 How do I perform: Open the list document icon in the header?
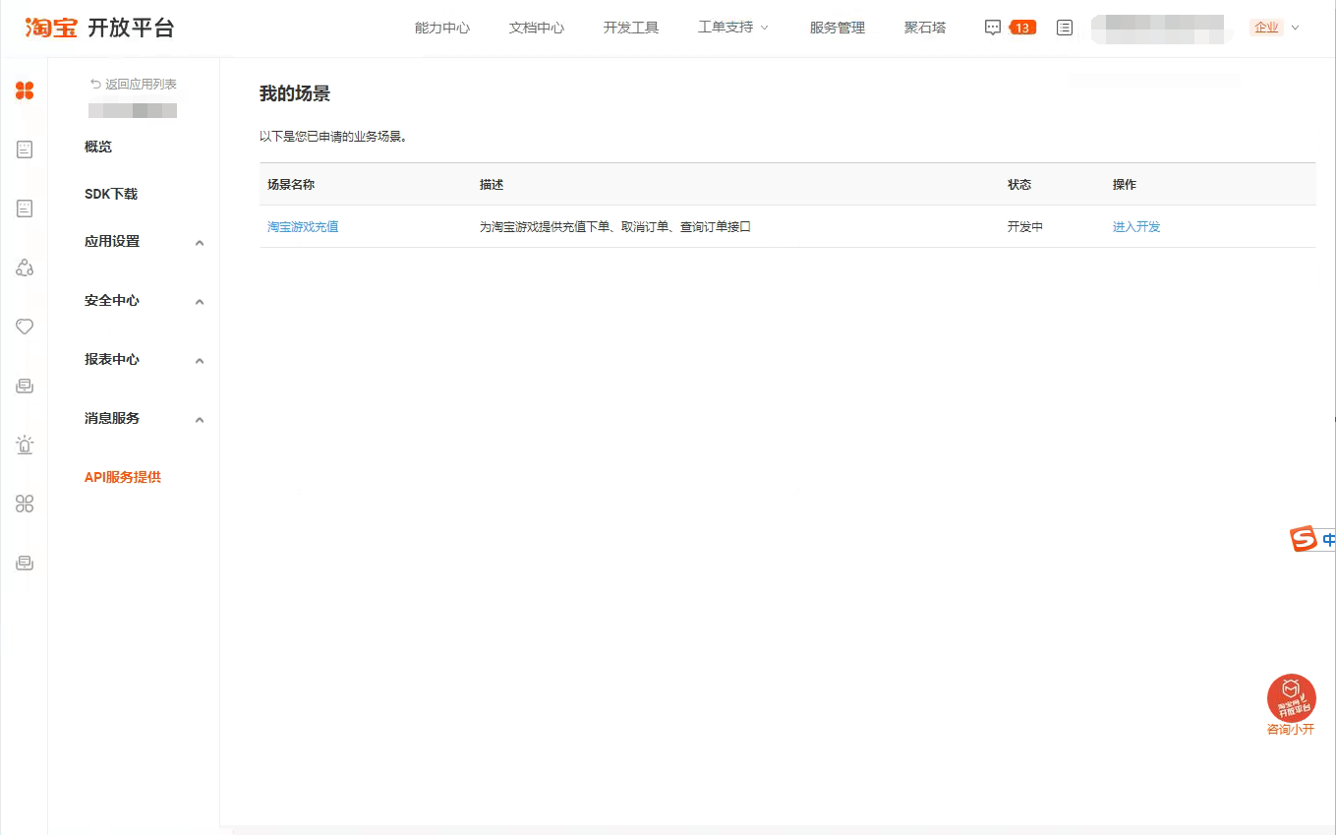click(1065, 28)
